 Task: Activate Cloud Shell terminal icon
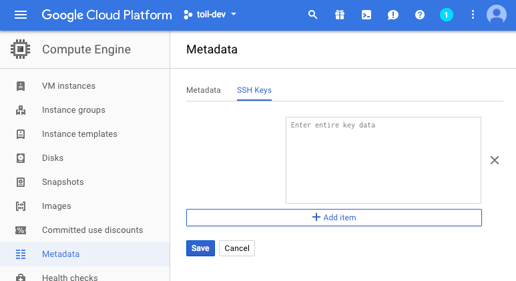click(366, 15)
